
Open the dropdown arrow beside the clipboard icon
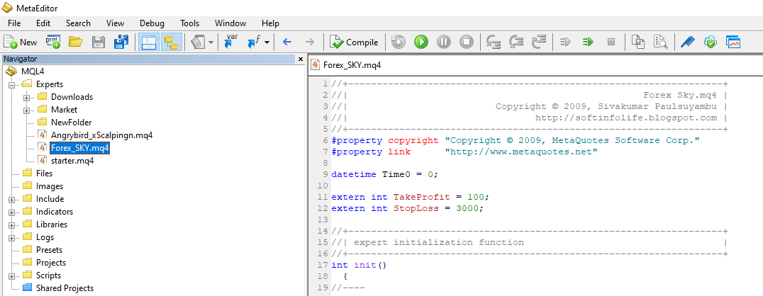pyautogui.click(x=211, y=42)
